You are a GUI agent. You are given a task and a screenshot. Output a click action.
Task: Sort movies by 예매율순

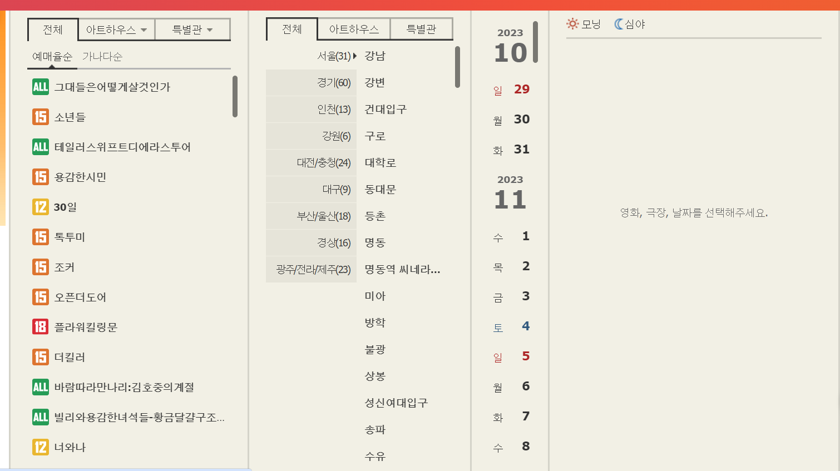(x=52, y=57)
